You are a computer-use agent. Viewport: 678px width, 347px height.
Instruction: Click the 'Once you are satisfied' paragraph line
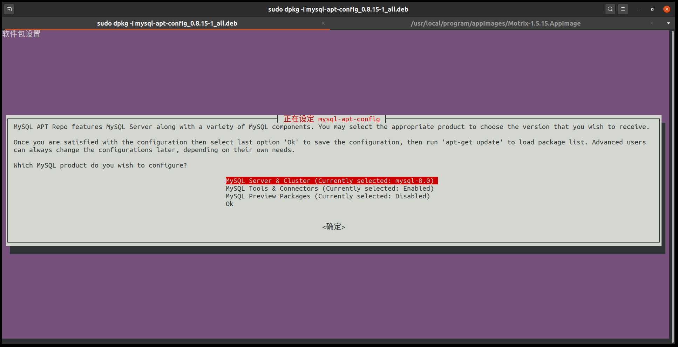click(330, 146)
